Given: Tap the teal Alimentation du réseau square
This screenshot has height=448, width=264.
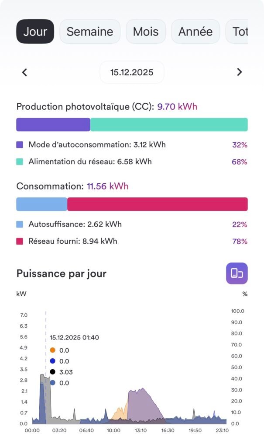Looking at the screenshot, I should (20, 161).
